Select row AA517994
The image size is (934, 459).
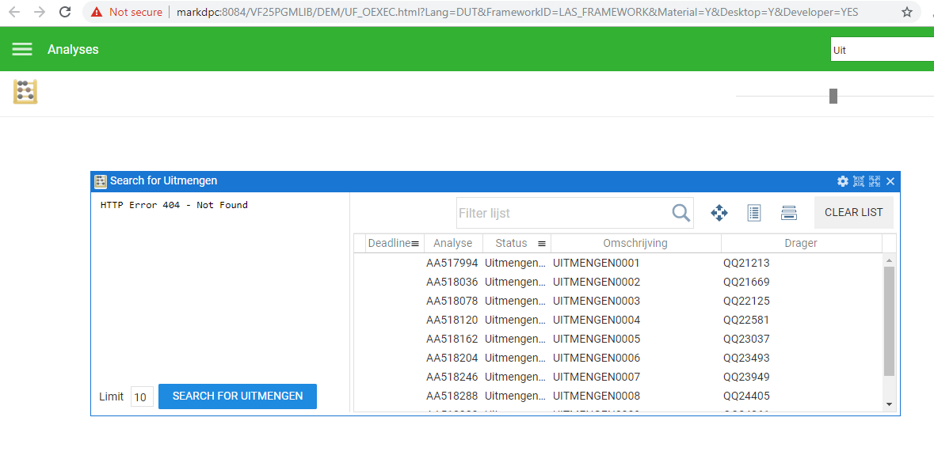pos(618,263)
